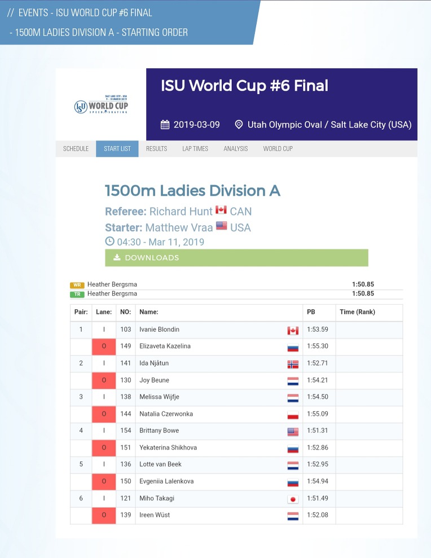Go to the Analysis tab
This screenshot has height=558, width=431.
(235, 149)
